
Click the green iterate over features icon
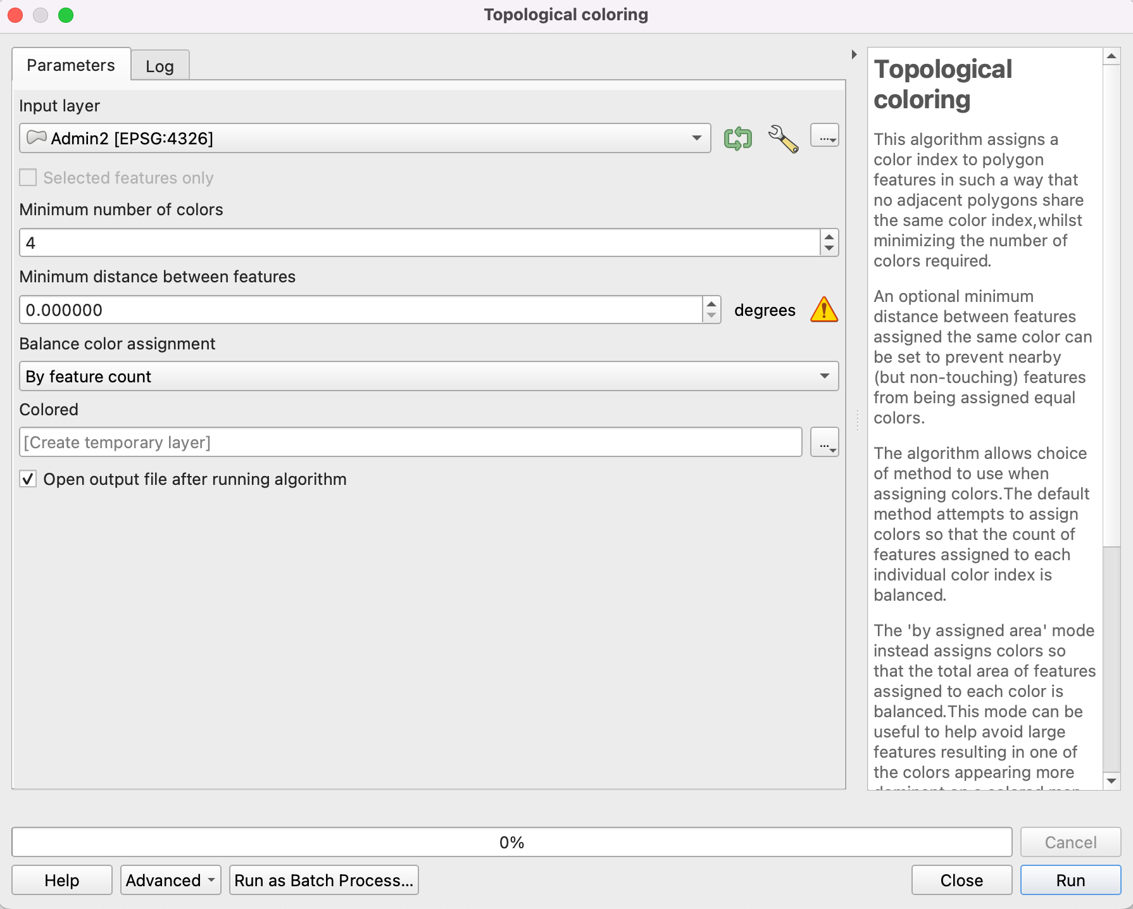(x=737, y=138)
